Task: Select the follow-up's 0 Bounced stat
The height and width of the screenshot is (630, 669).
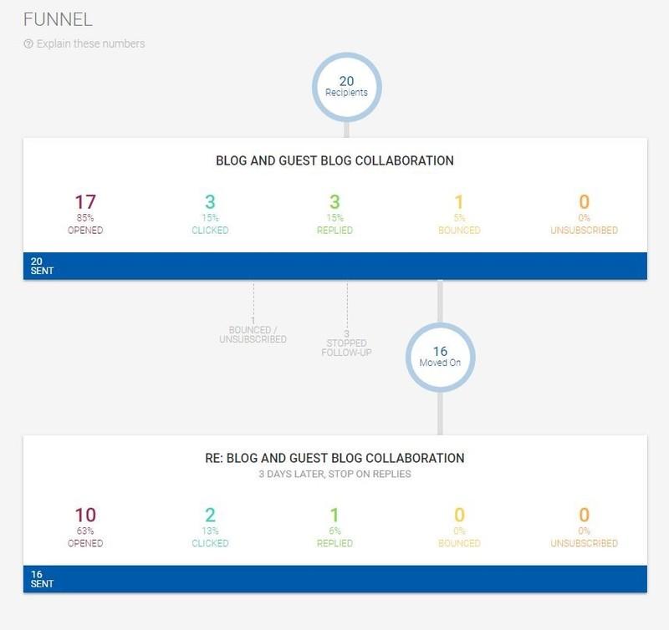Action: pyautogui.click(x=459, y=527)
